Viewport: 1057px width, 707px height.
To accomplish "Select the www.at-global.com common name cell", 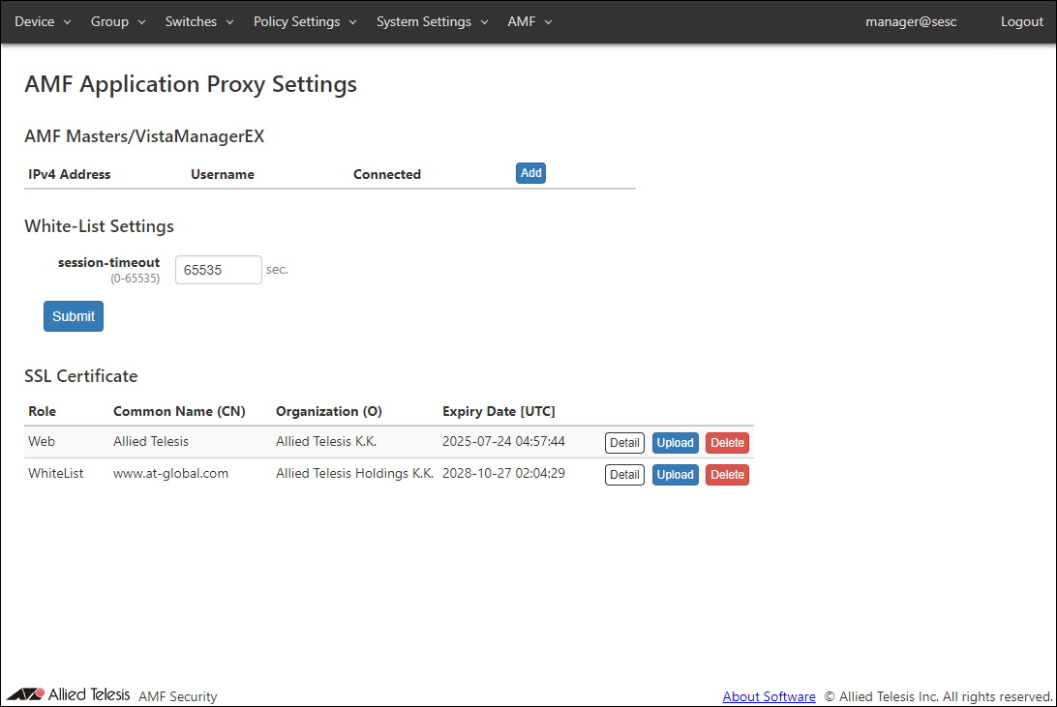I will pos(170,473).
